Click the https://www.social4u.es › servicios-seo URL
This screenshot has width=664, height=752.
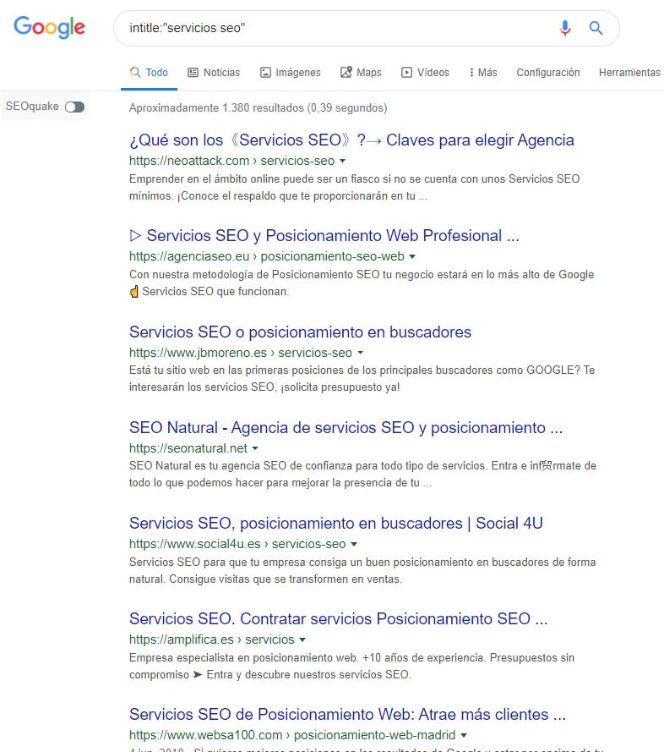pyautogui.click(x=237, y=544)
